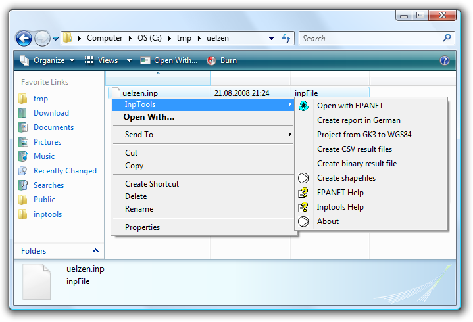Expand the address bar history dropdown

tap(271, 39)
